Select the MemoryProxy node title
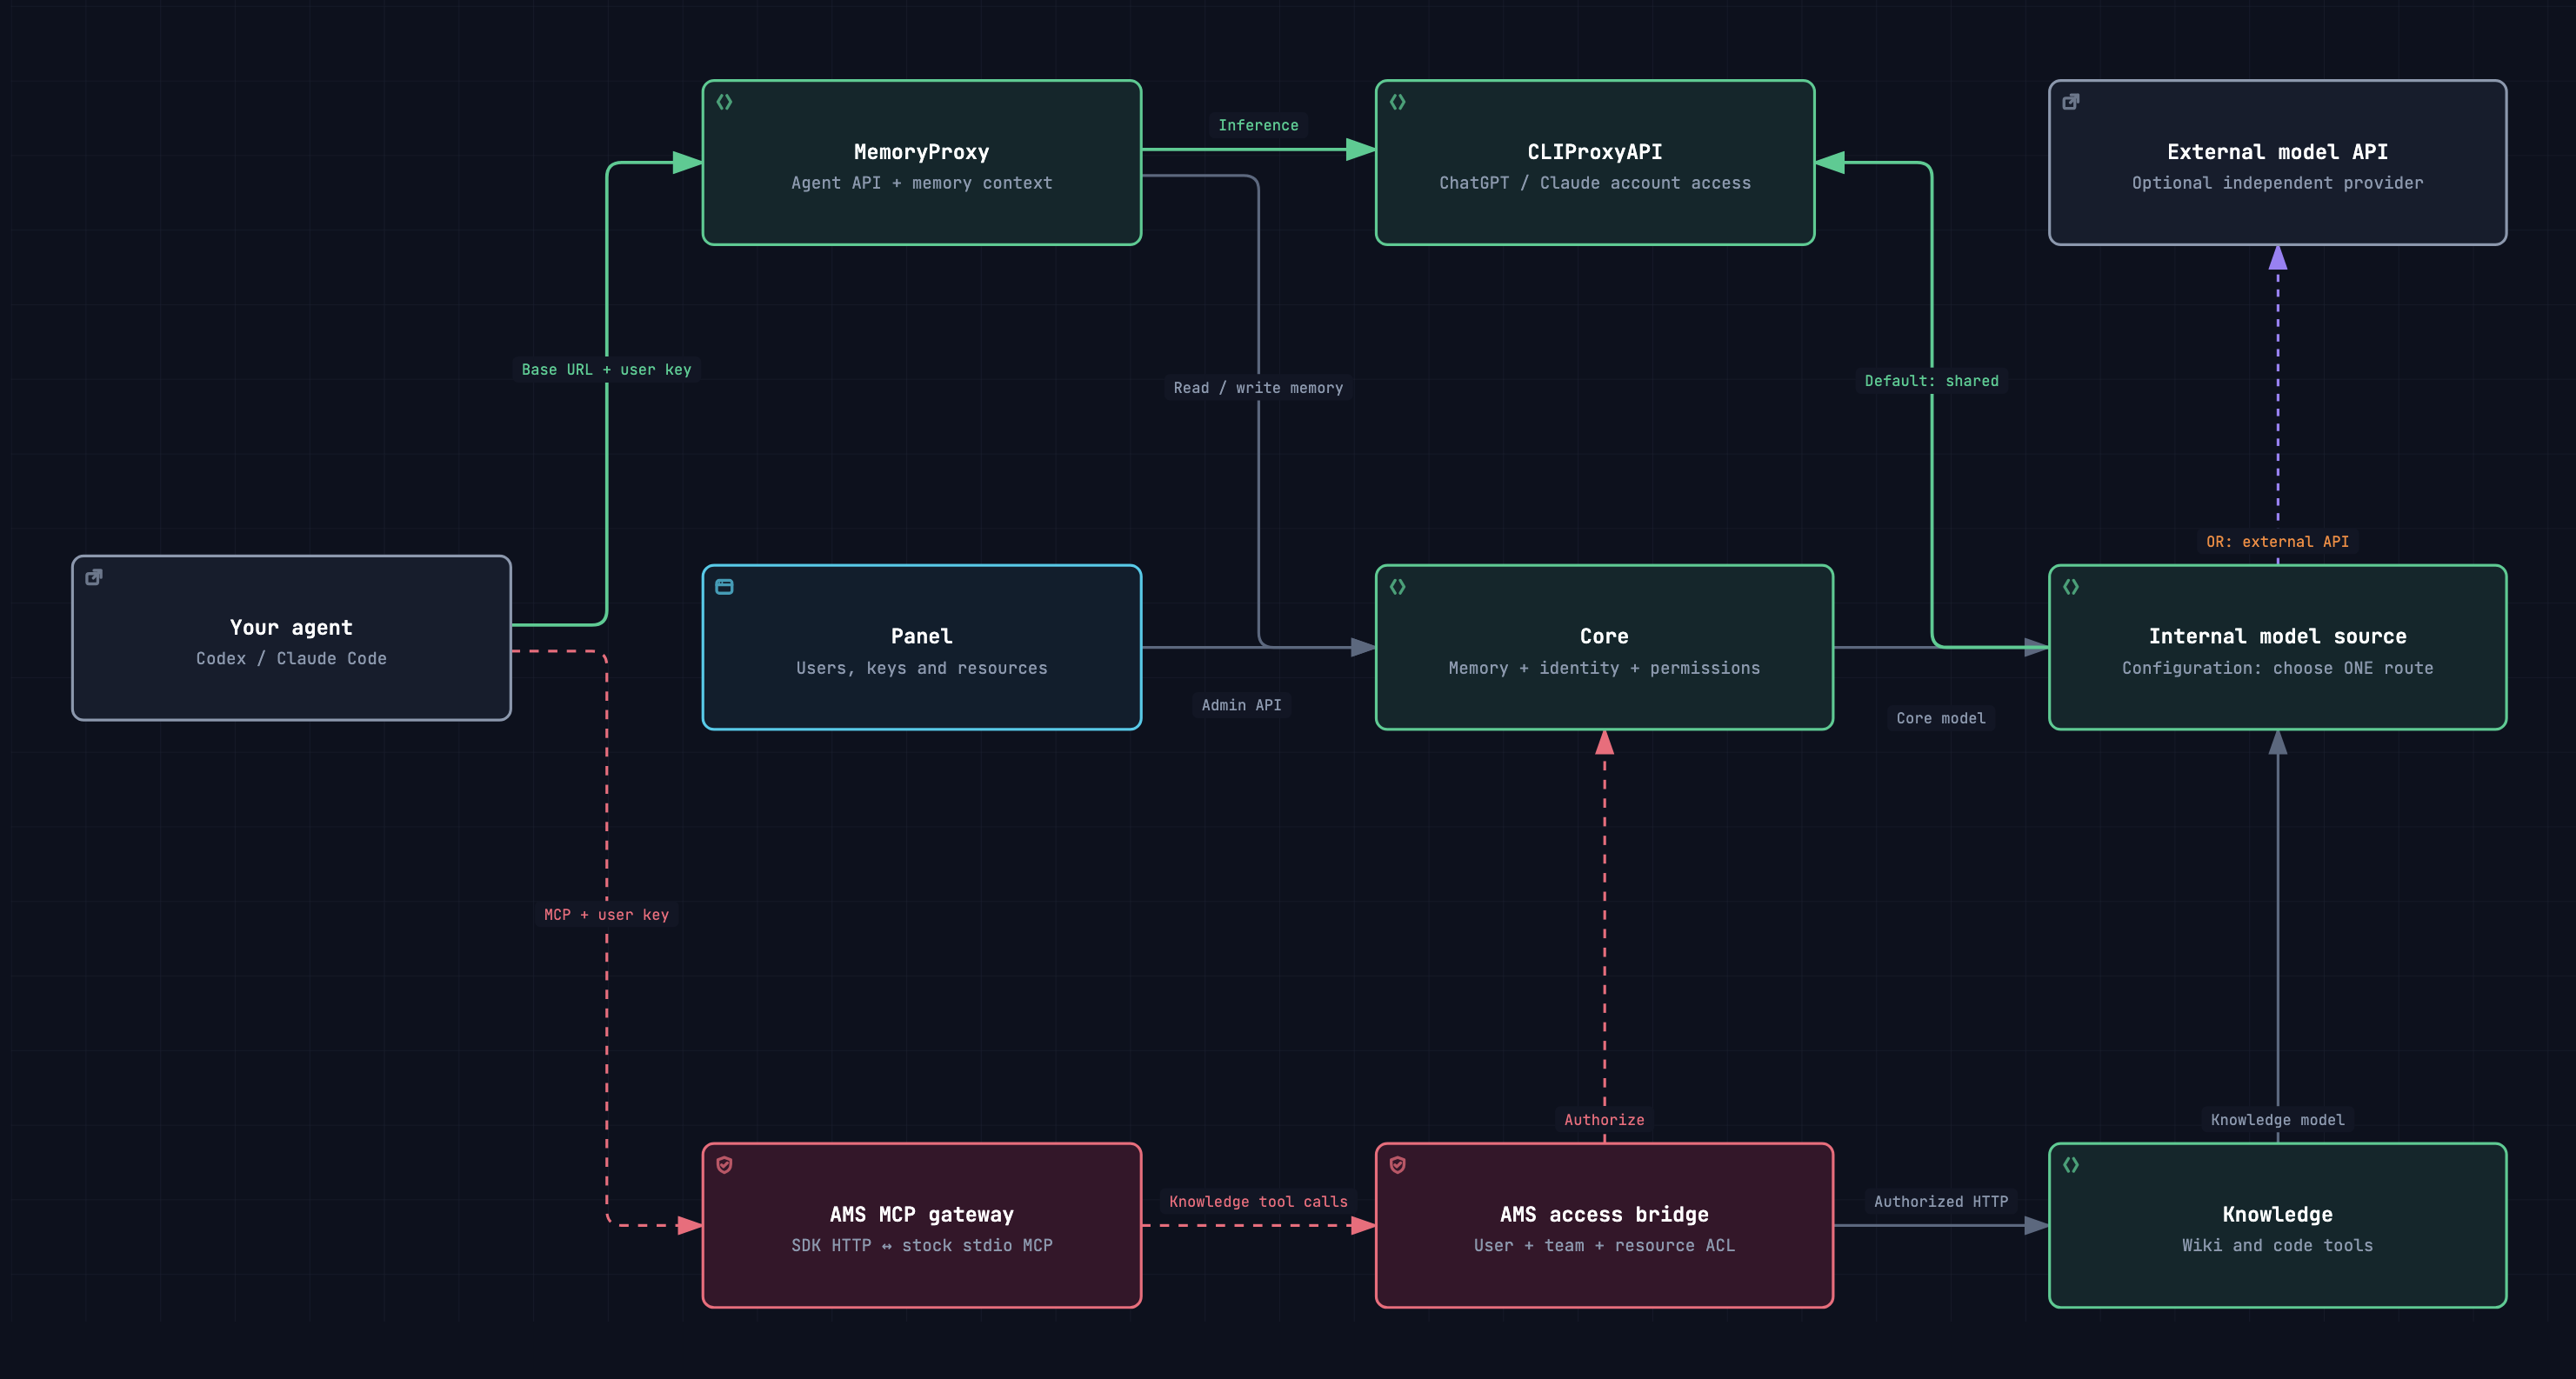This screenshot has height=1379, width=2576. 921,152
